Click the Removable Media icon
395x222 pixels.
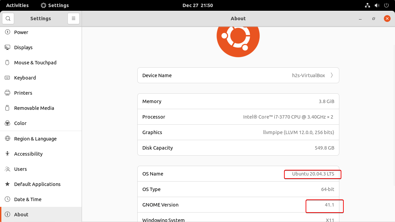point(7,108)
